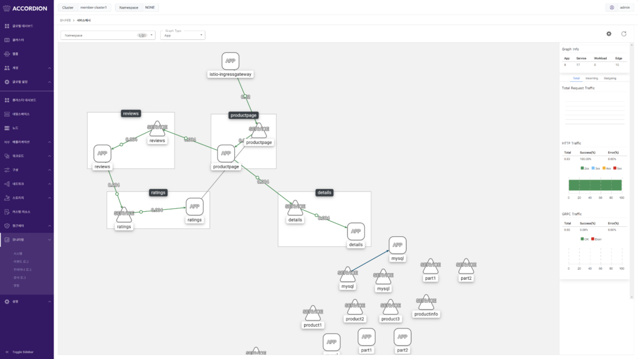Open the bottom 설정 gear icon in sidebar
Viewport: 638px width, 359px height.
(x=7, y=302)
